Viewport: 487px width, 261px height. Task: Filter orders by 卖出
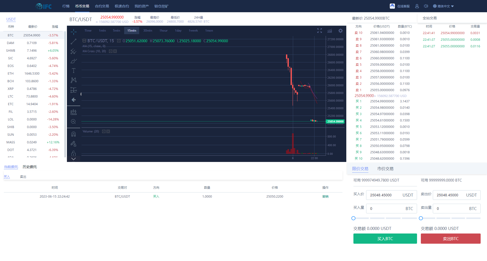click(23, 177)
